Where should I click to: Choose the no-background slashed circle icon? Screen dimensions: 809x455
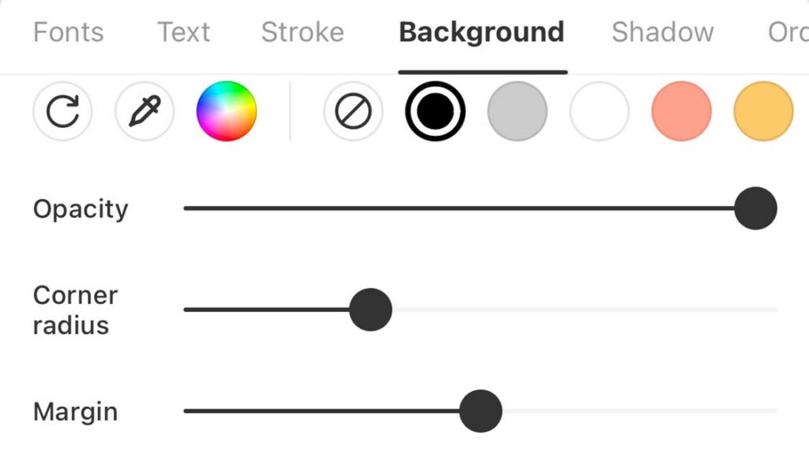pyautogui.click(x=353, y=111)
